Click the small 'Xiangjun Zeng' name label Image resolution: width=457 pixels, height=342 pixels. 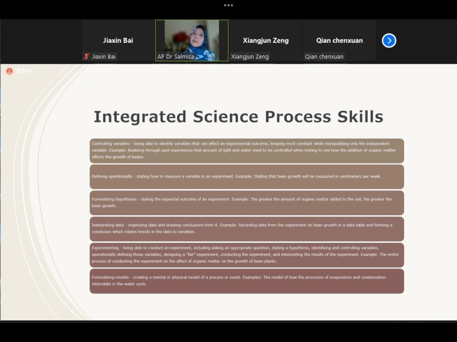point(250,57)
